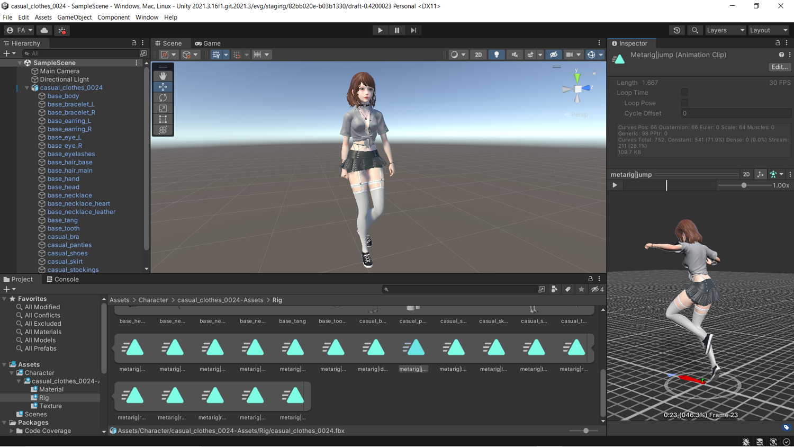This screenshot has height=447, width=794.
Task: Toggle scene lighting bulb
Action: [497, 55]
